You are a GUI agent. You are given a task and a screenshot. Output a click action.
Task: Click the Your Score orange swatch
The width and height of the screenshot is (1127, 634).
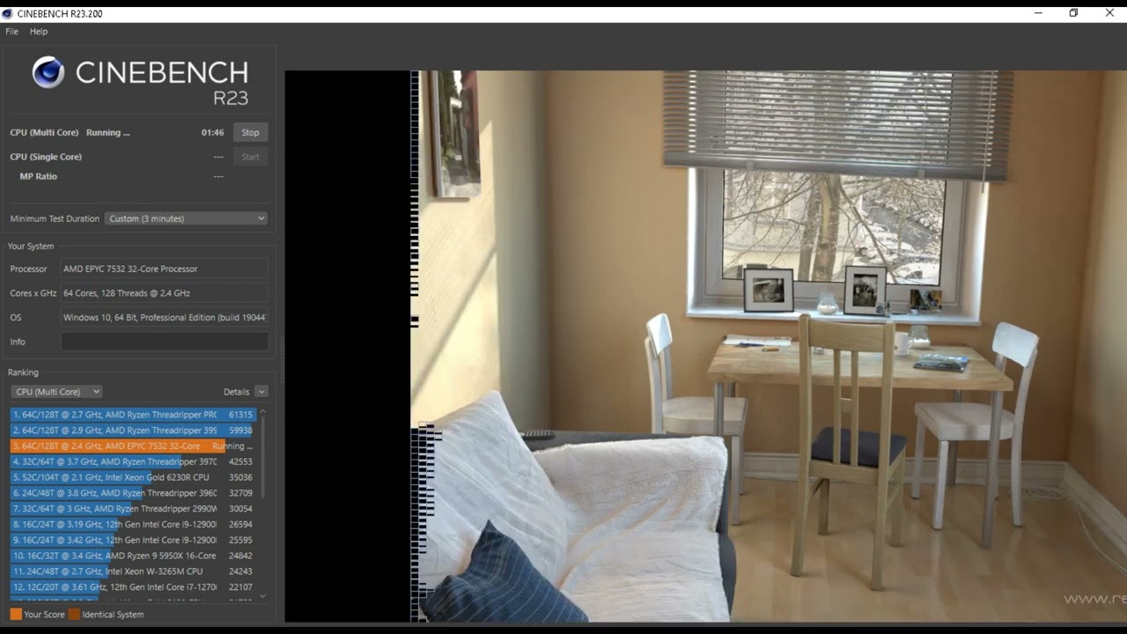[16, 615]
